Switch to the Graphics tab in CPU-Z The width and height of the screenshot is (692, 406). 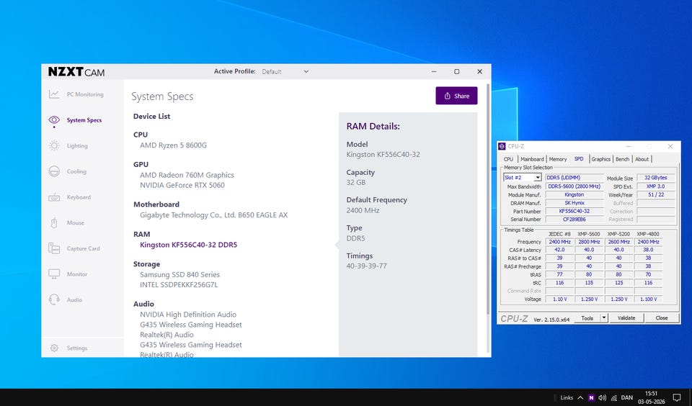coord(600,159)
